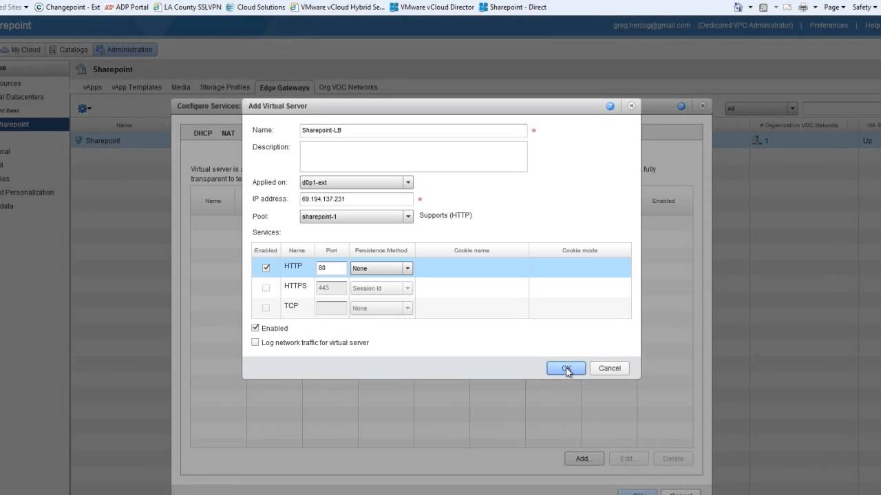
Task: Click the RSS feeds icon
Action: pyautogui.click(x=763, y=7)
